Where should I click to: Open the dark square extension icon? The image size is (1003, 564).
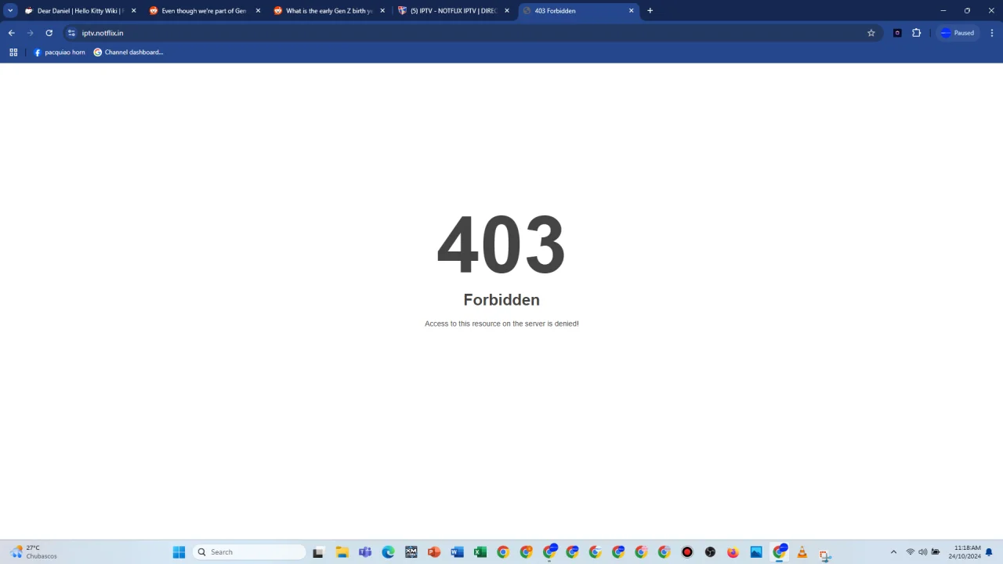click(x=897, y=33)
